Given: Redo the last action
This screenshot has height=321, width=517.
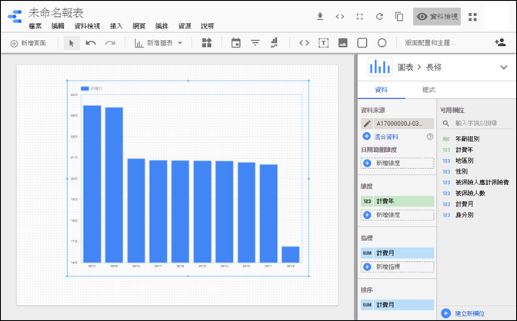Looking at the screenshot, I should [110, 43].
